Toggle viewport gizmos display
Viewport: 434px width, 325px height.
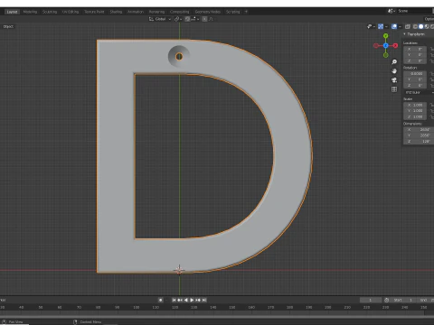[381, 26]
